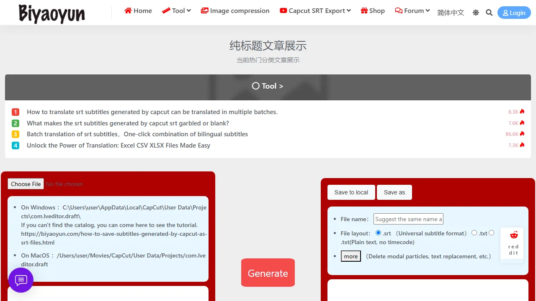Image resolution: width=536 pixels, height=301 pixels.
Task: Select the .srt universal subtitle format option
Action: (x=378, y=233)
